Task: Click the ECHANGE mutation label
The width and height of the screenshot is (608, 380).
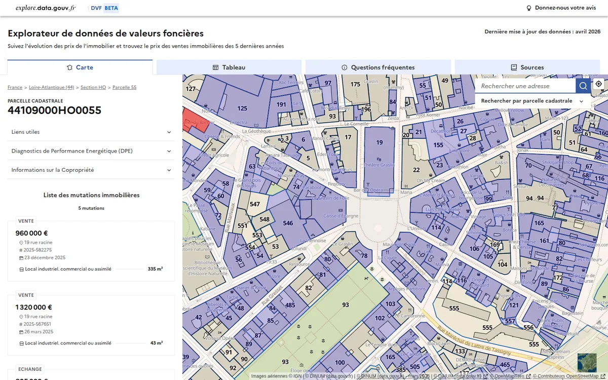Action: coord(30,369)
